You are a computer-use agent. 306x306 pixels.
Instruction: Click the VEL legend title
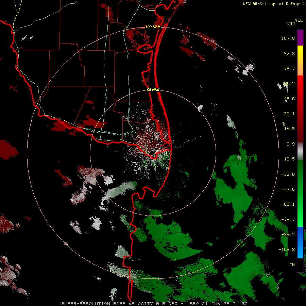pos(299,20)
